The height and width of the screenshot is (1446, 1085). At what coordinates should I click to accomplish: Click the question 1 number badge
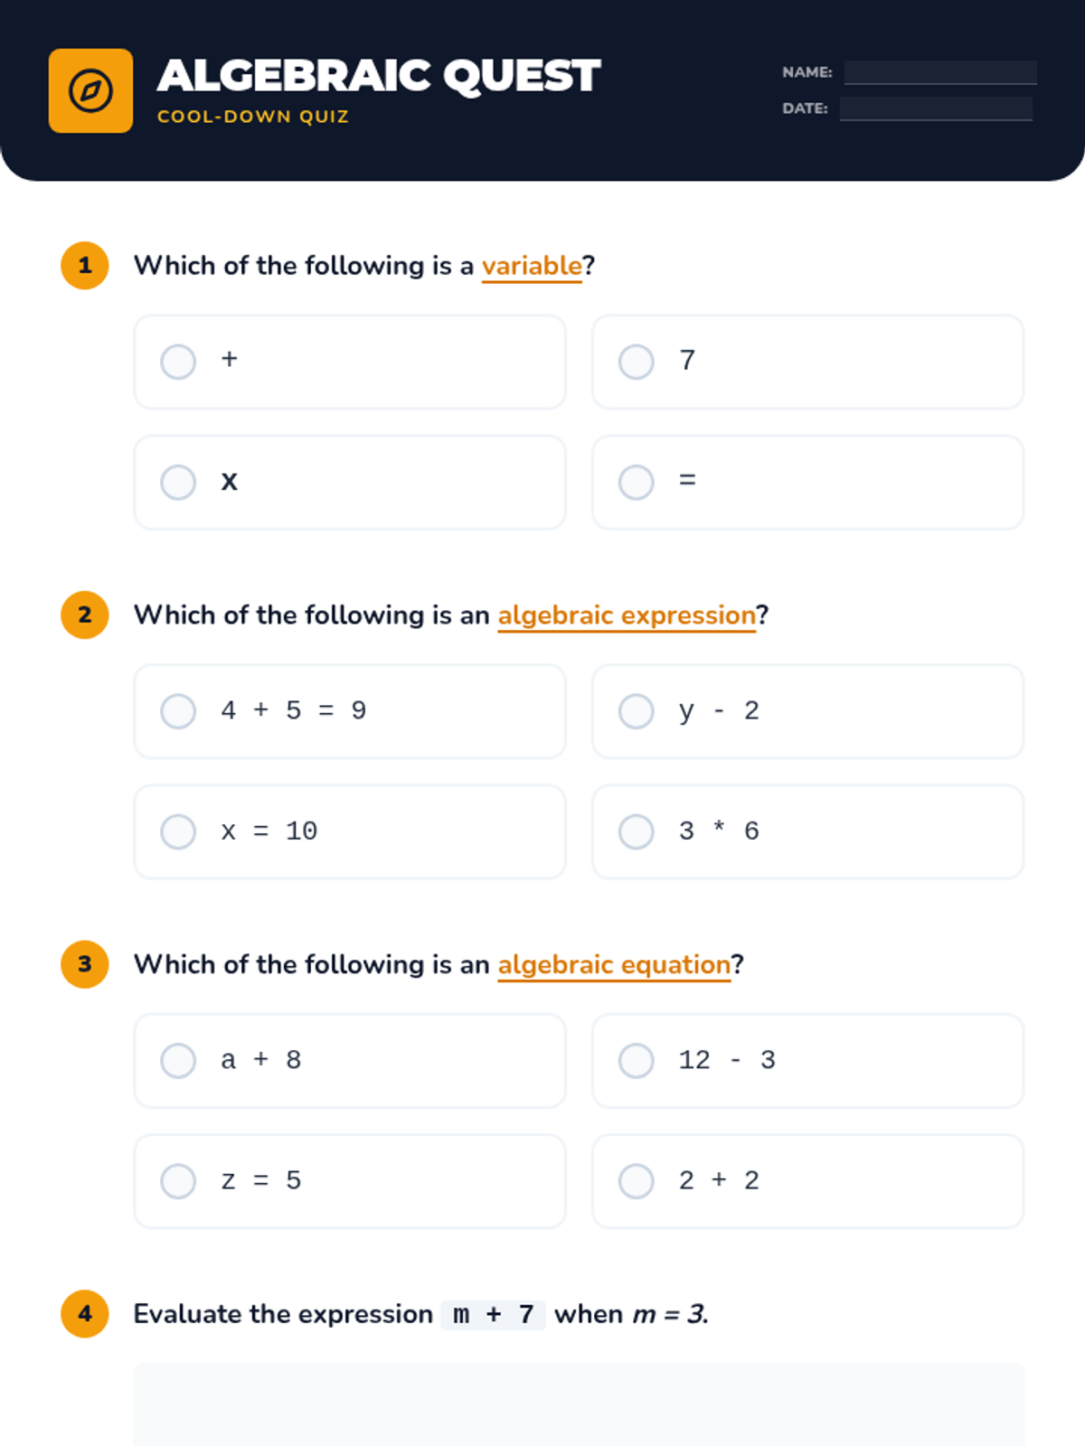[x=85, y=266]
